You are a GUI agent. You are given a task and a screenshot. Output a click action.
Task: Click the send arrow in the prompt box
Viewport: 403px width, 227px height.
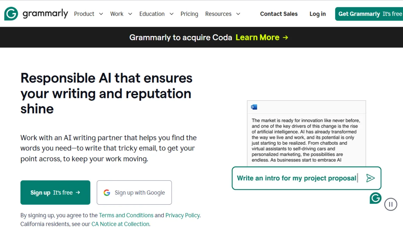371,178
